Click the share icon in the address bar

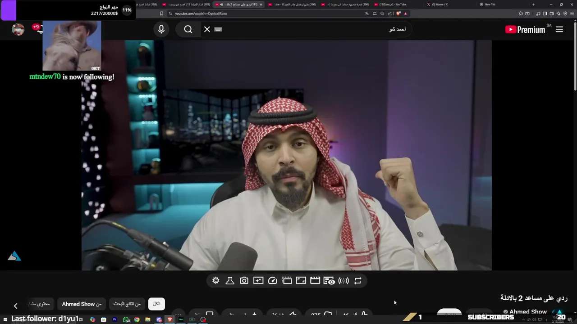click(389, 13)
